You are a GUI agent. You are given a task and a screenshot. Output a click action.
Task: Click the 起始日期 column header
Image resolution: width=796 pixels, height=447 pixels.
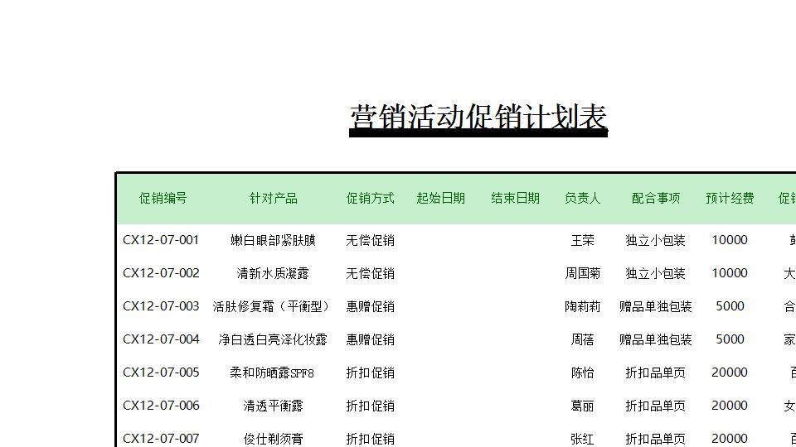[440, 198]
